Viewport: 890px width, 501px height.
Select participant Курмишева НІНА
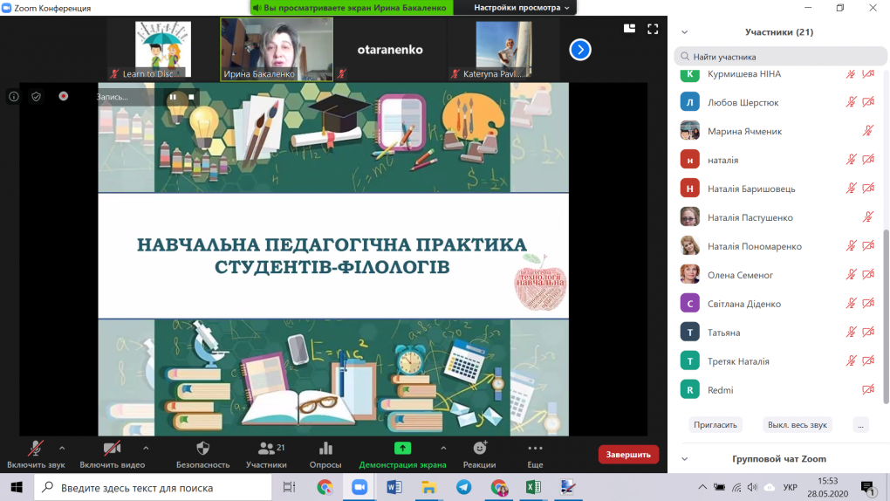[x=778, y=74]
